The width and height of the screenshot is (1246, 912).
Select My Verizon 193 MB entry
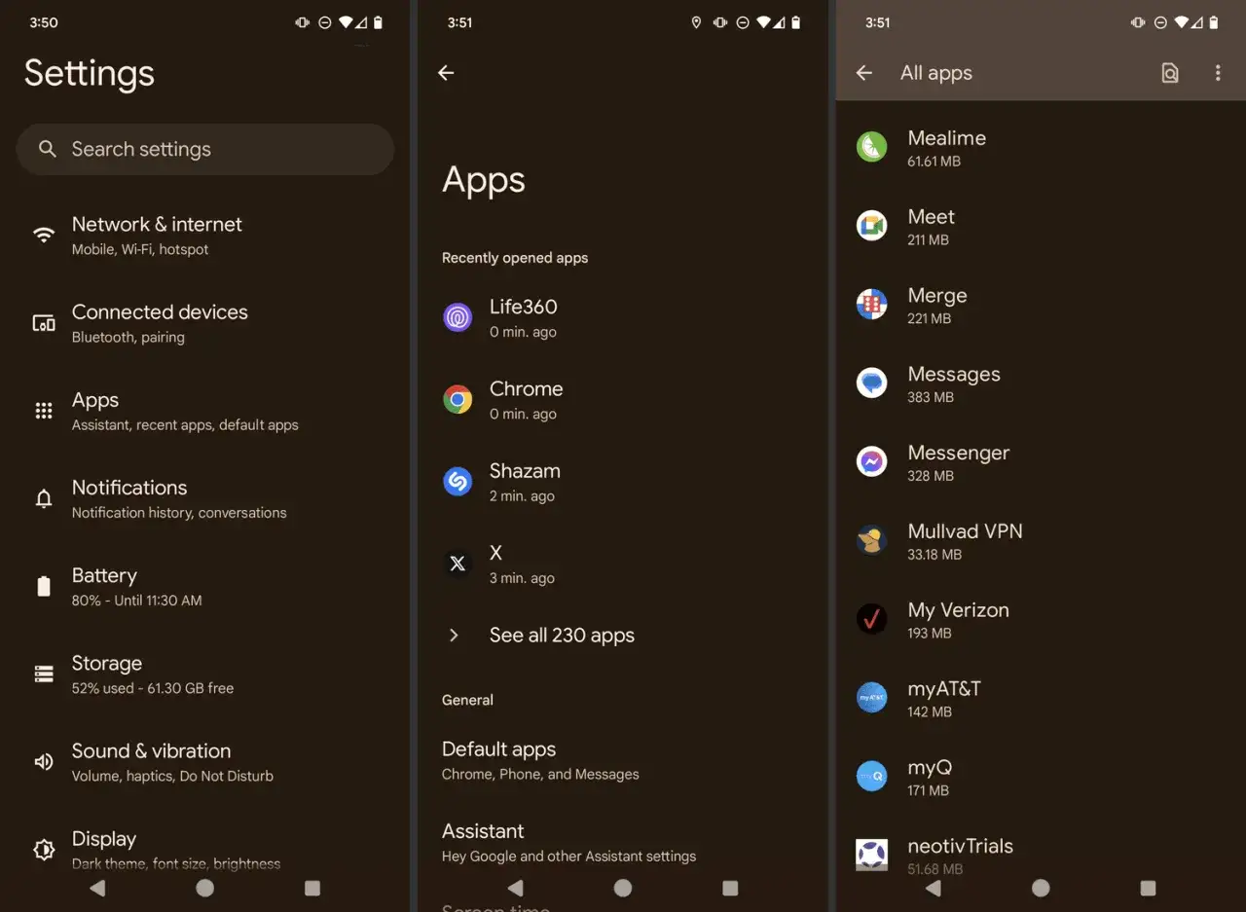(x=1041, y=619)
